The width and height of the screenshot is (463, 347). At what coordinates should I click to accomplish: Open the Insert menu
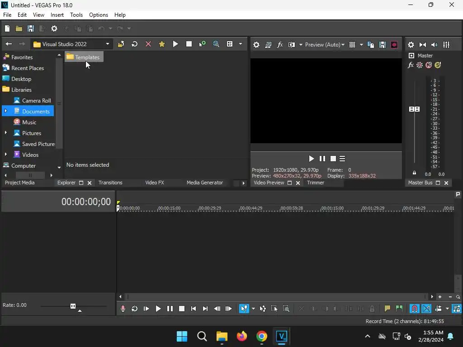pyautogui.click(x=57, y=15)
